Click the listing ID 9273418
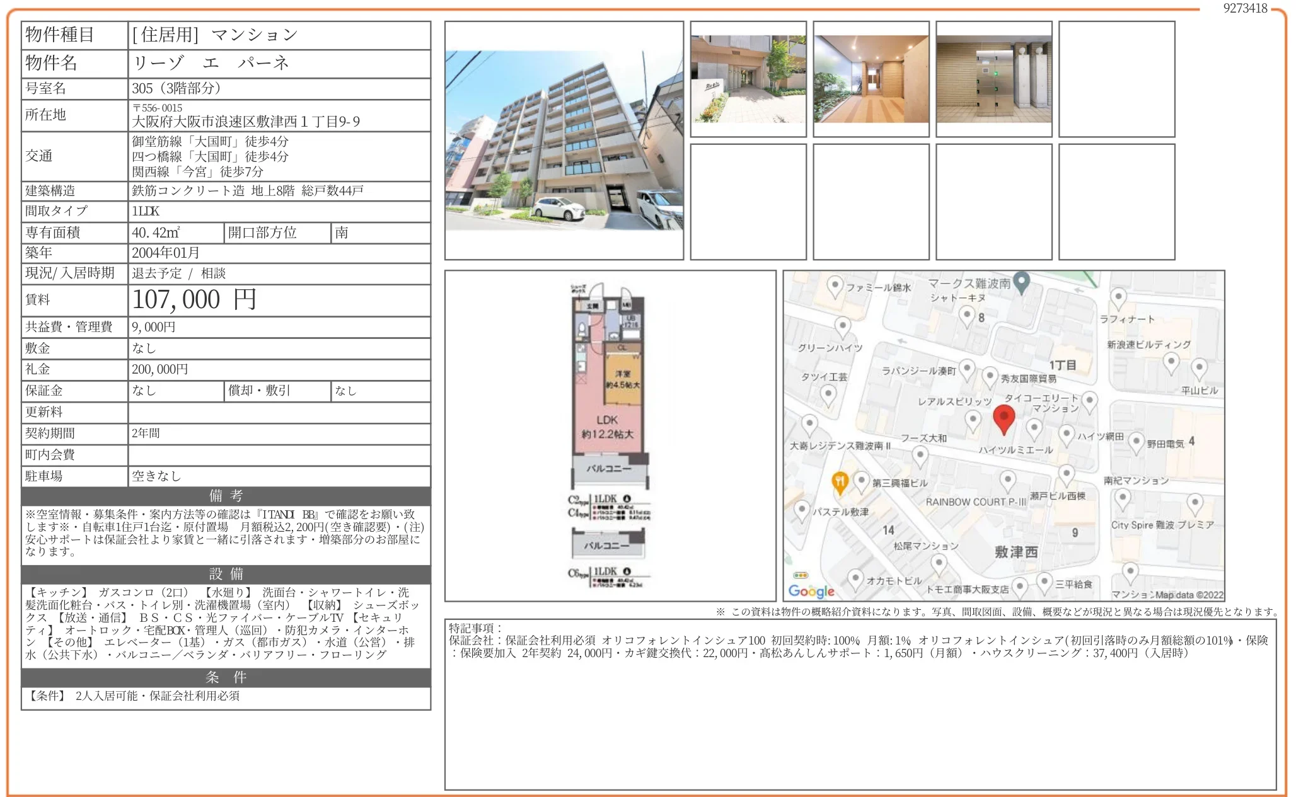This screenshot has width=1296, height=797. point(1245,8)
